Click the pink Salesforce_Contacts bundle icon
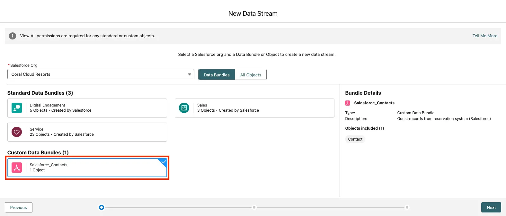The height and width of the screenshot is (216, 506). tap(17, 168)
